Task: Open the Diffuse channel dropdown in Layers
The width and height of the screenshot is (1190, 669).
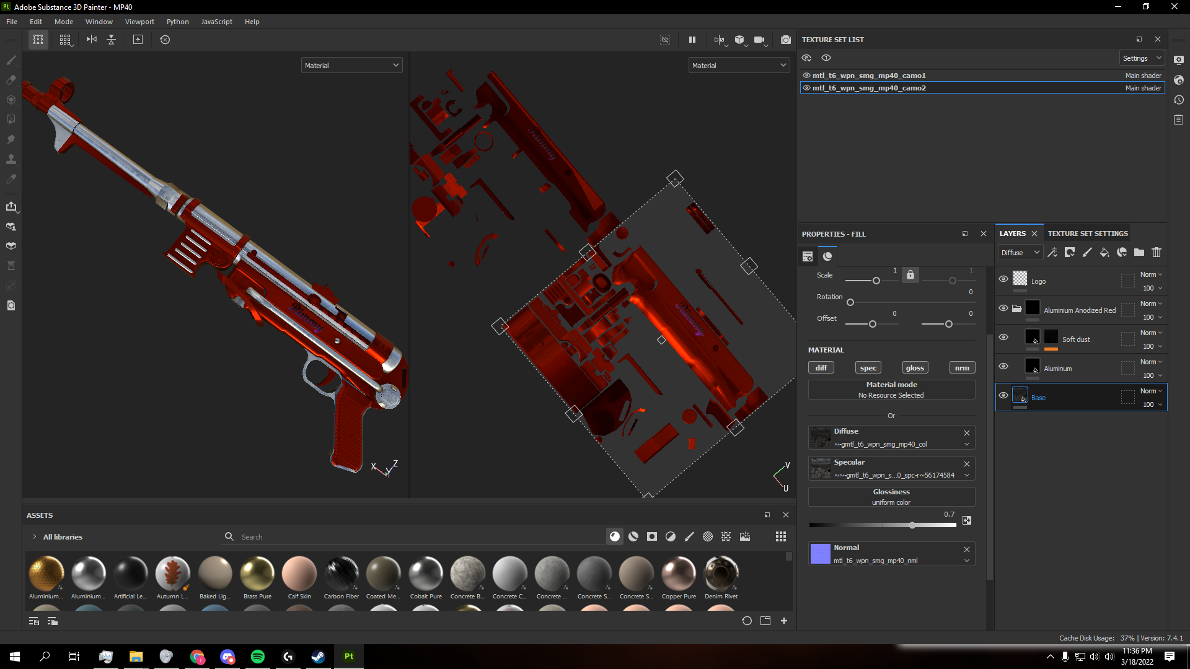Action: [x=1020, y=252]
